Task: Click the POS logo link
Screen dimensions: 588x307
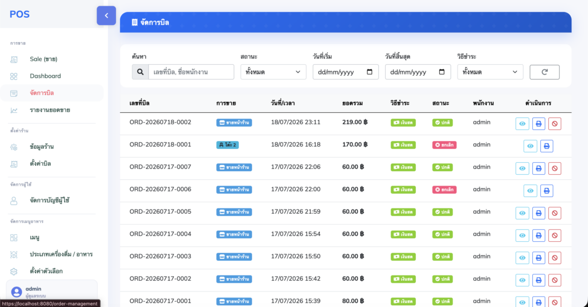Action: [x=20, y=14]
